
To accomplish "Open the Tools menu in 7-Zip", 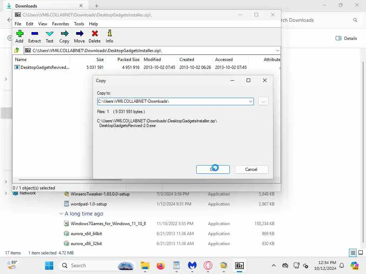I will coord(79,24).
